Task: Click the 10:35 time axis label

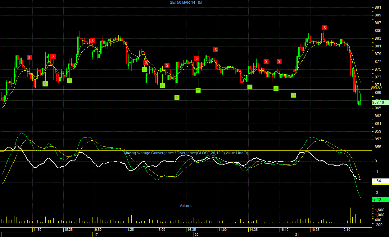Action: (315, 230)
